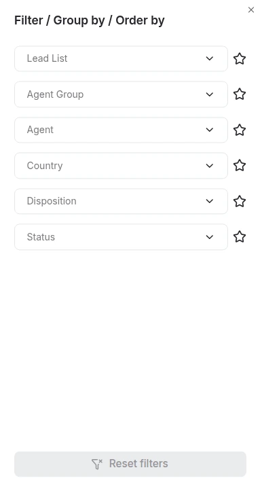
Task: Open the Agent selection dropdown
Action: click(121, 130)
